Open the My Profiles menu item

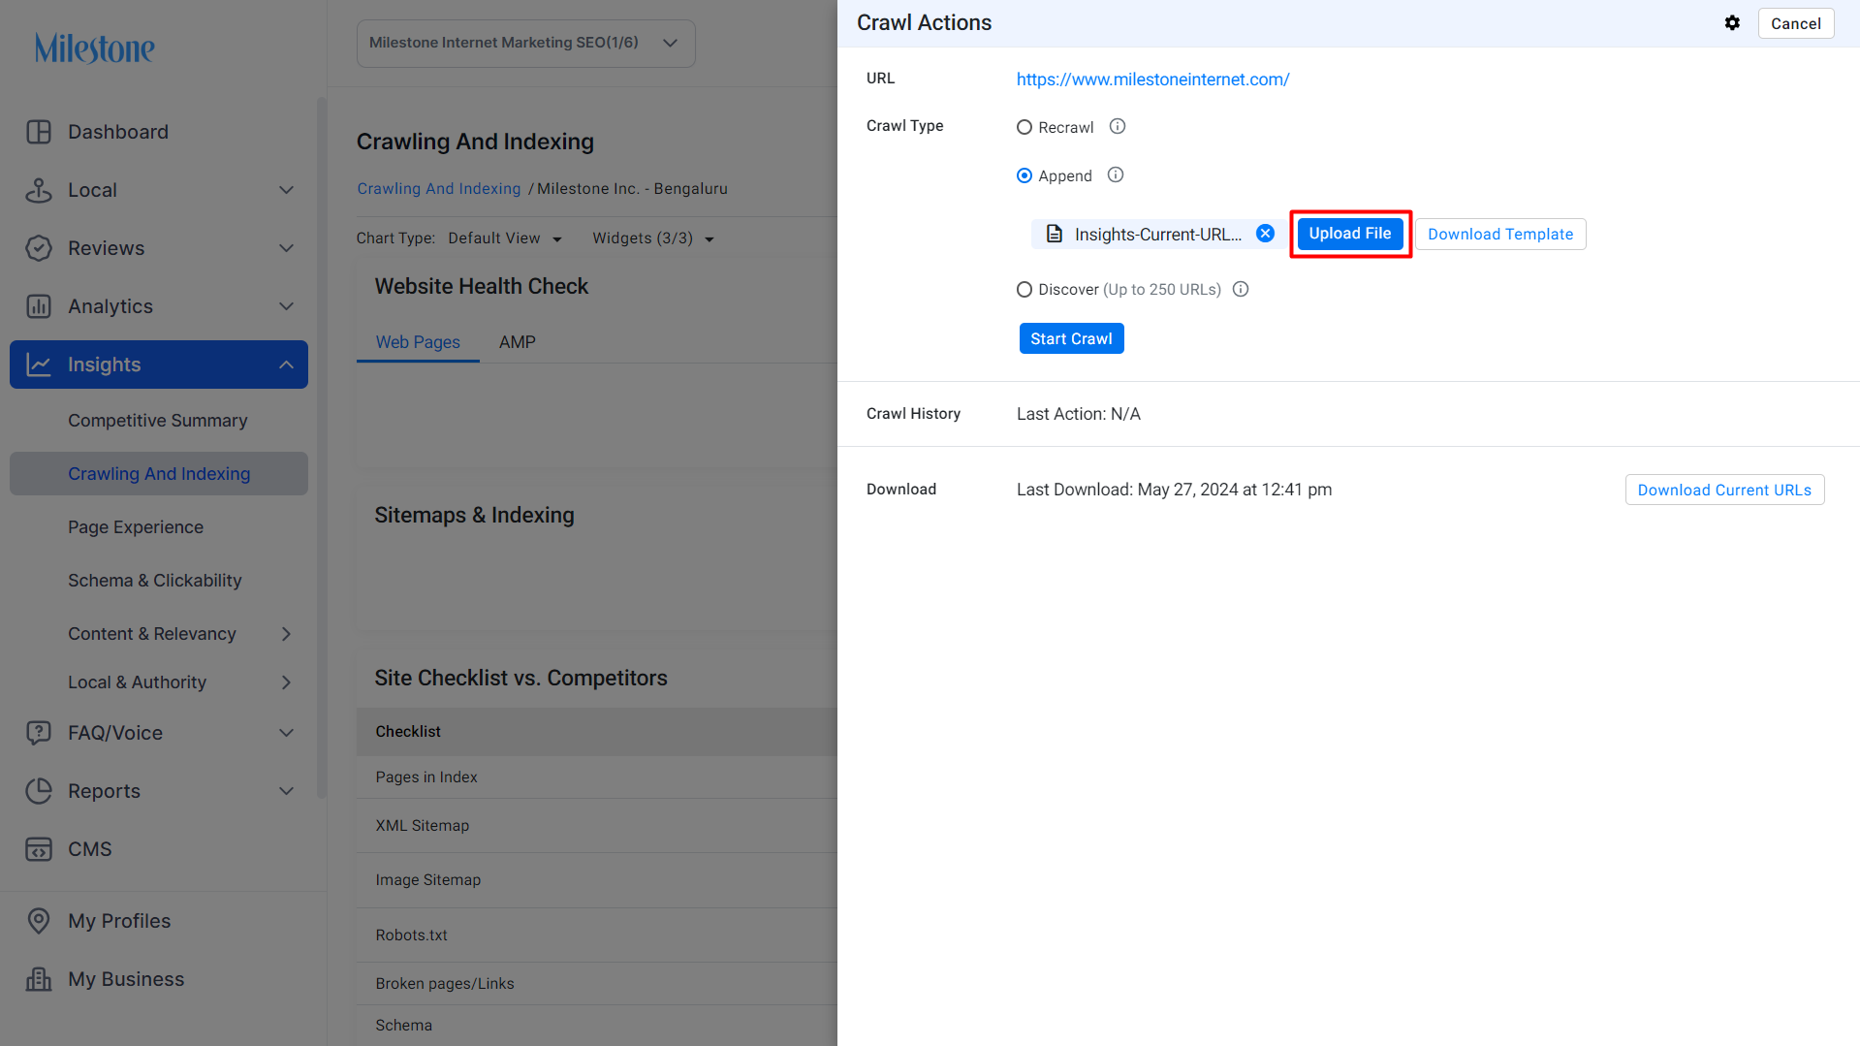(x=119, y=921)
